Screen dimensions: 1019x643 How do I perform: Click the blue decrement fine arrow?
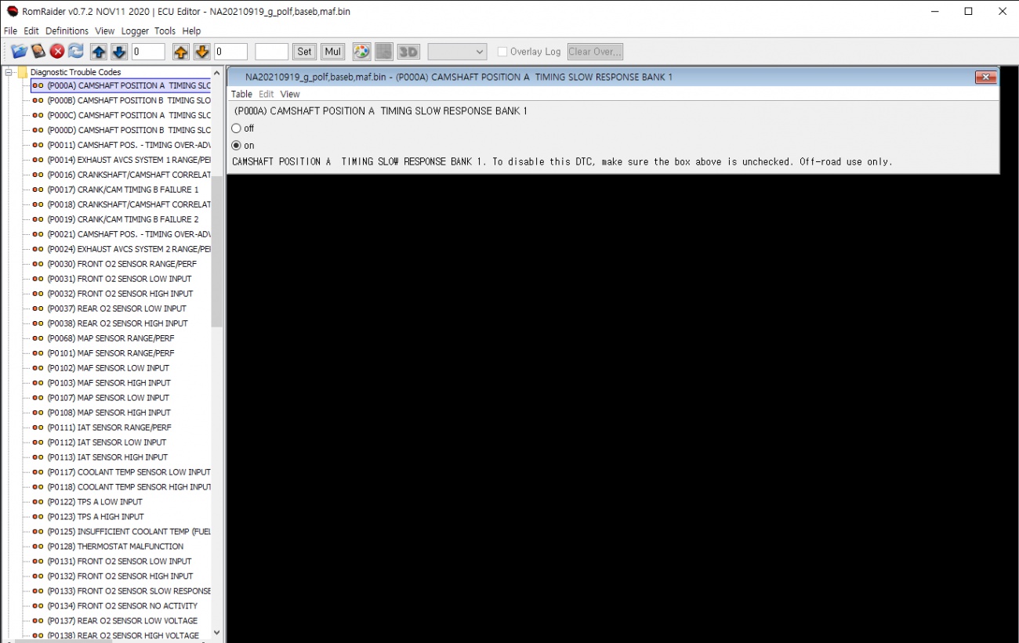(118, 52)
